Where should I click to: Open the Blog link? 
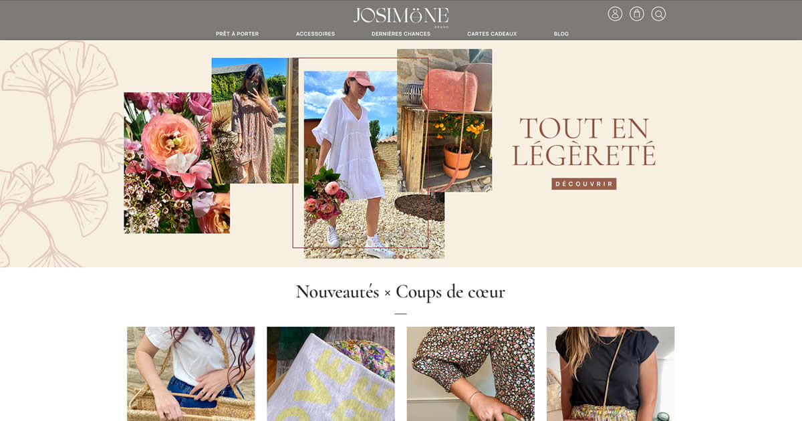(x=561, y=34)
